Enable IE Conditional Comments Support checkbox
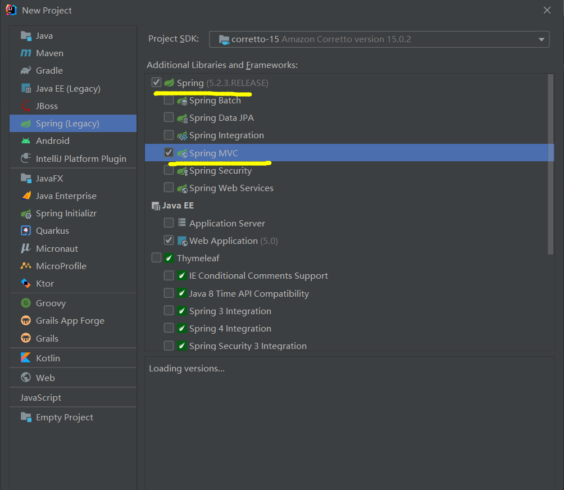Image resolution: width=564 pixels, height=490 pixels. [x=169, y=275]
